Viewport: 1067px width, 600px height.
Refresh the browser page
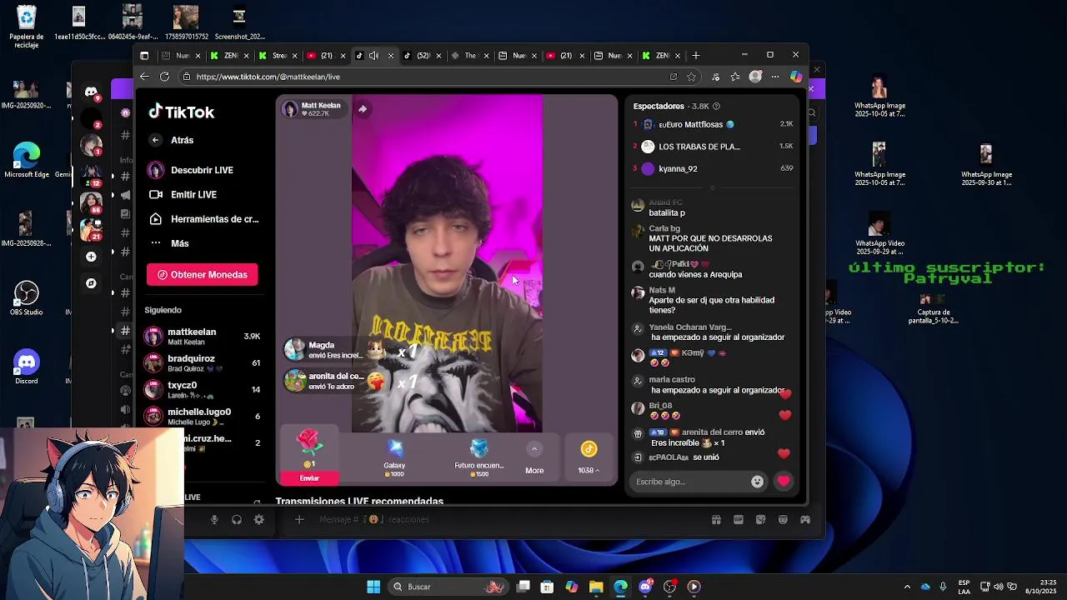pos(164,77)
